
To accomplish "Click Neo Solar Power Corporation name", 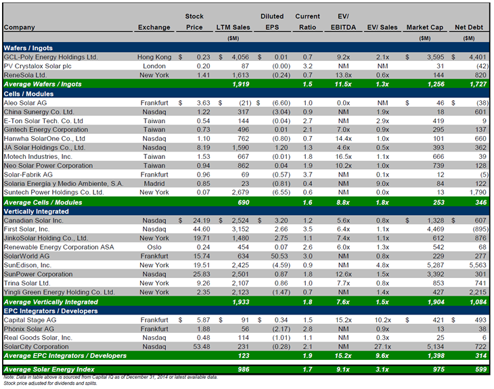I will (48, 165).
